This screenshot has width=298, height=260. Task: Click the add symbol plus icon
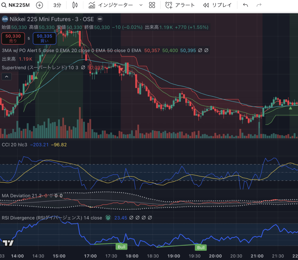(39, 5)
